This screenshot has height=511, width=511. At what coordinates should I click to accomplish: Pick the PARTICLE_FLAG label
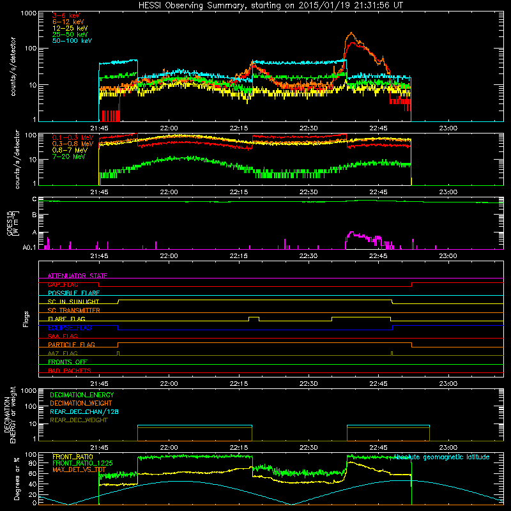pos(72,344)
